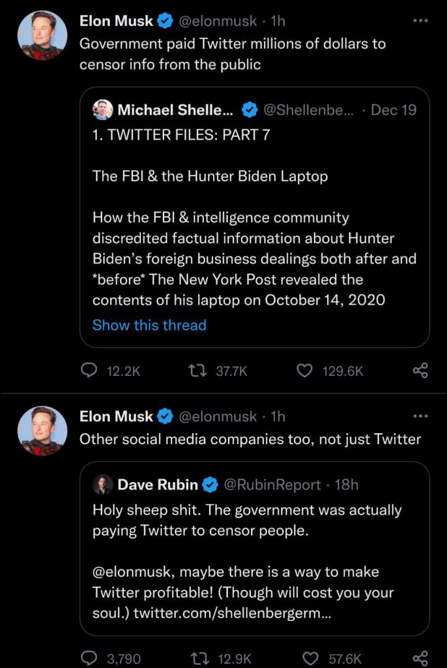The image size is (447, 668).
Task: Open Elon Musk's avatar on second tweet
Action: point(42,431)
